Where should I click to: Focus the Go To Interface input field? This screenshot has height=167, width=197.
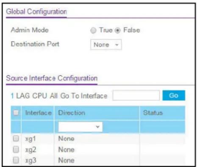coord(136,96)
